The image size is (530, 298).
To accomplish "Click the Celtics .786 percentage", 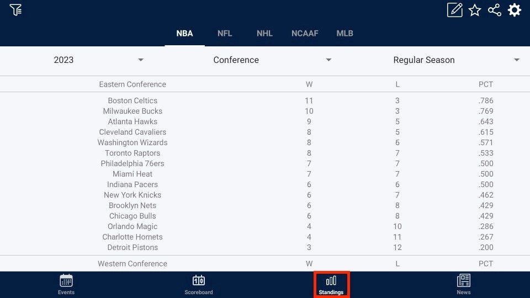I will pyautogui.click(x=486, y=100).
